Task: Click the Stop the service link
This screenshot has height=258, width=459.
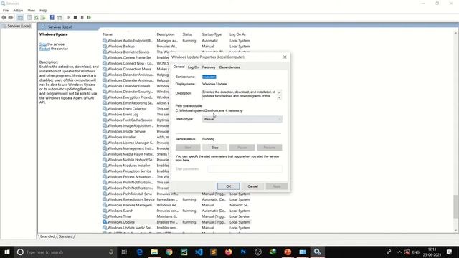Action: (43, 44)
